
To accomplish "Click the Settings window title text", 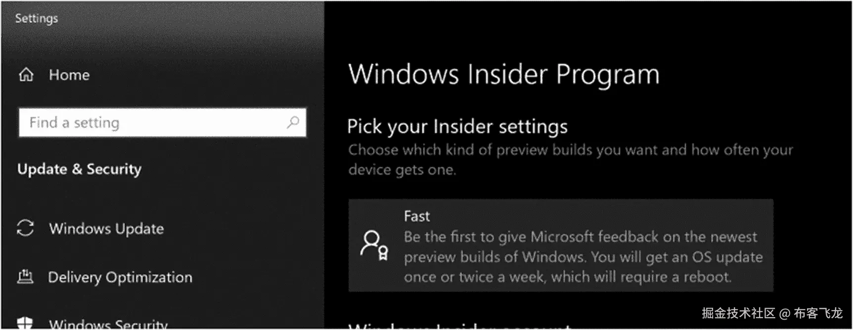I will click(36, 18).
